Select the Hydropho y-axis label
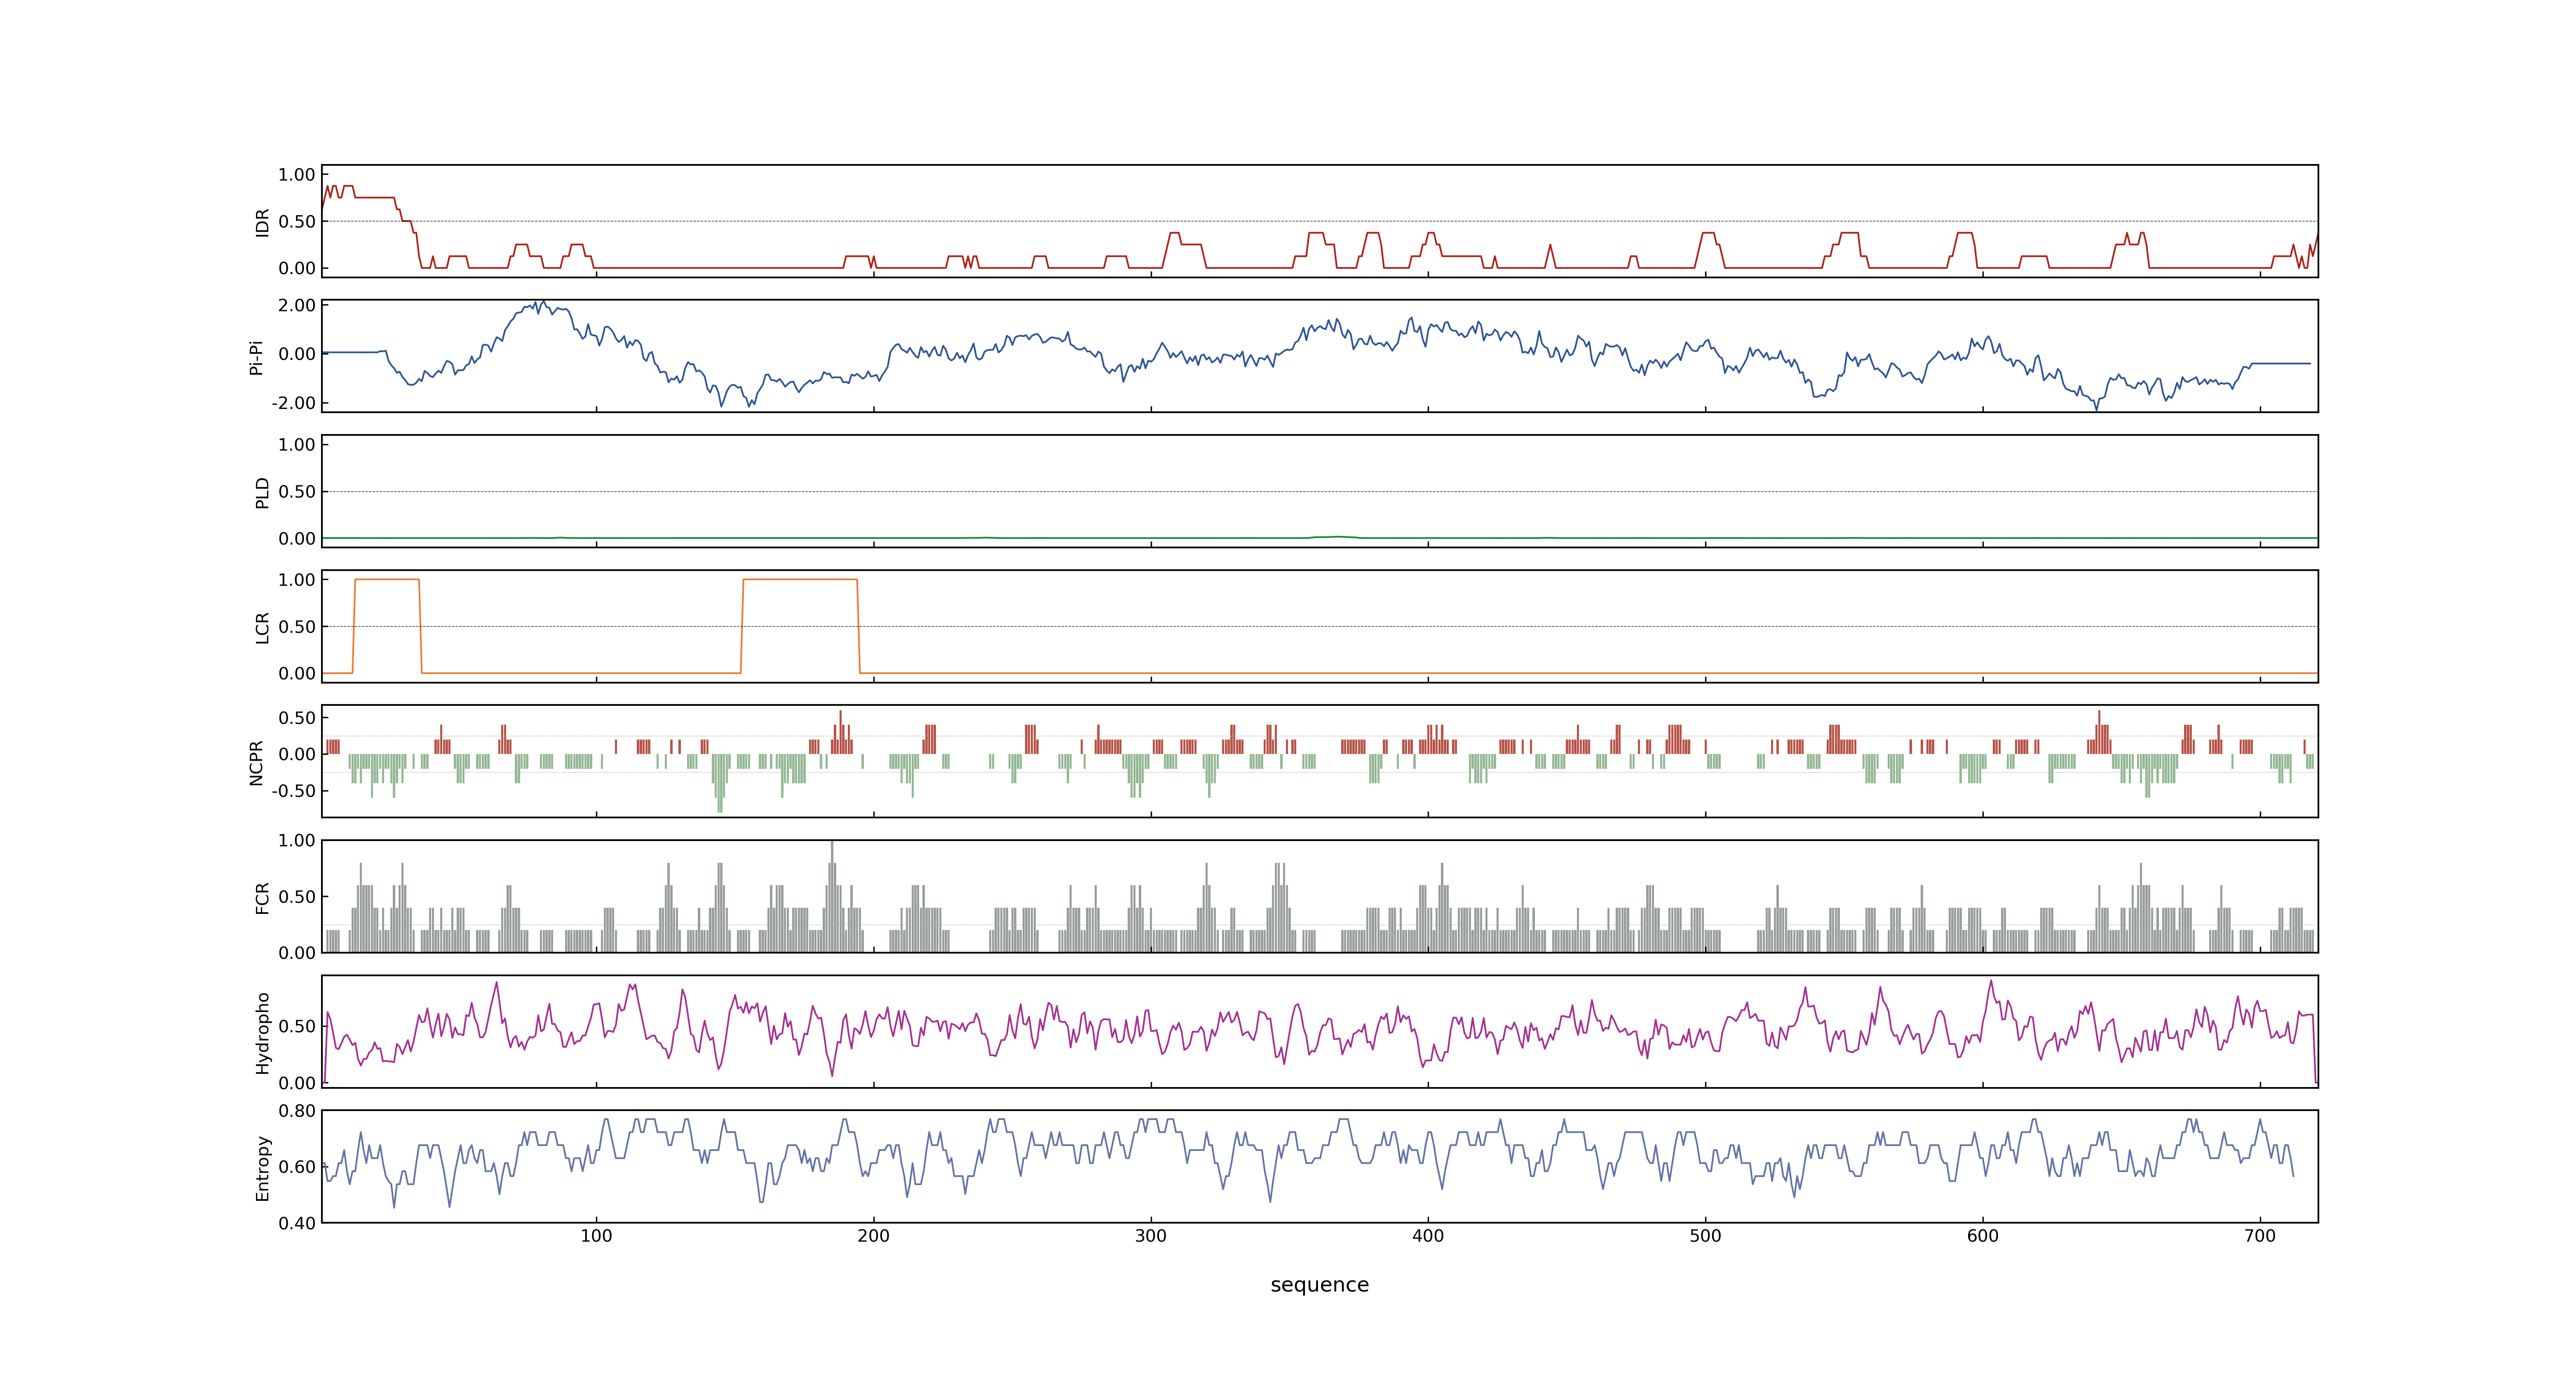The height and width of the screenshot is (1374, 2576). (262, 1033)
